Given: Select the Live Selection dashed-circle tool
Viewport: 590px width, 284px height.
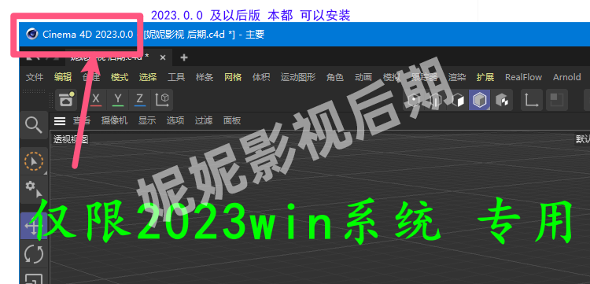Looking at the screenshot, I should pyautogui.click(x=34, y=162).
